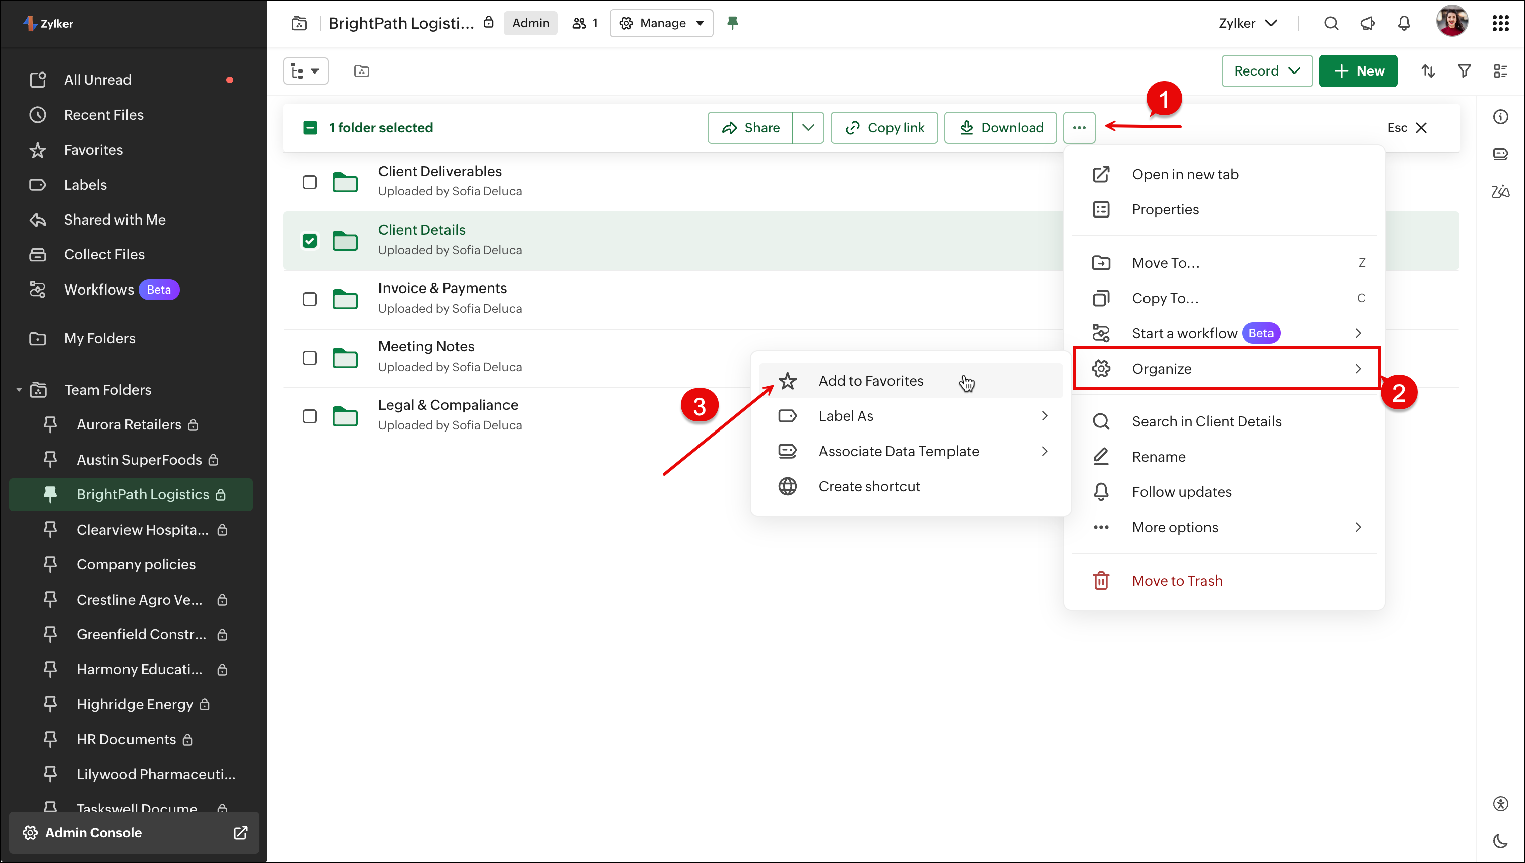
Task: Click the Copy link button
Action: pyautogui.click(x=884, y=128)
